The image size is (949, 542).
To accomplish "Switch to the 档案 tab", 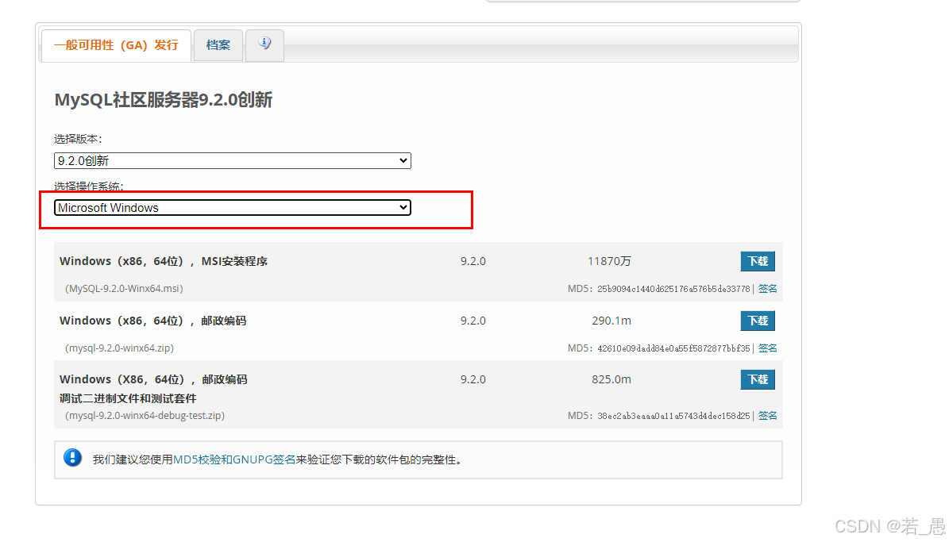I will 218,44.
